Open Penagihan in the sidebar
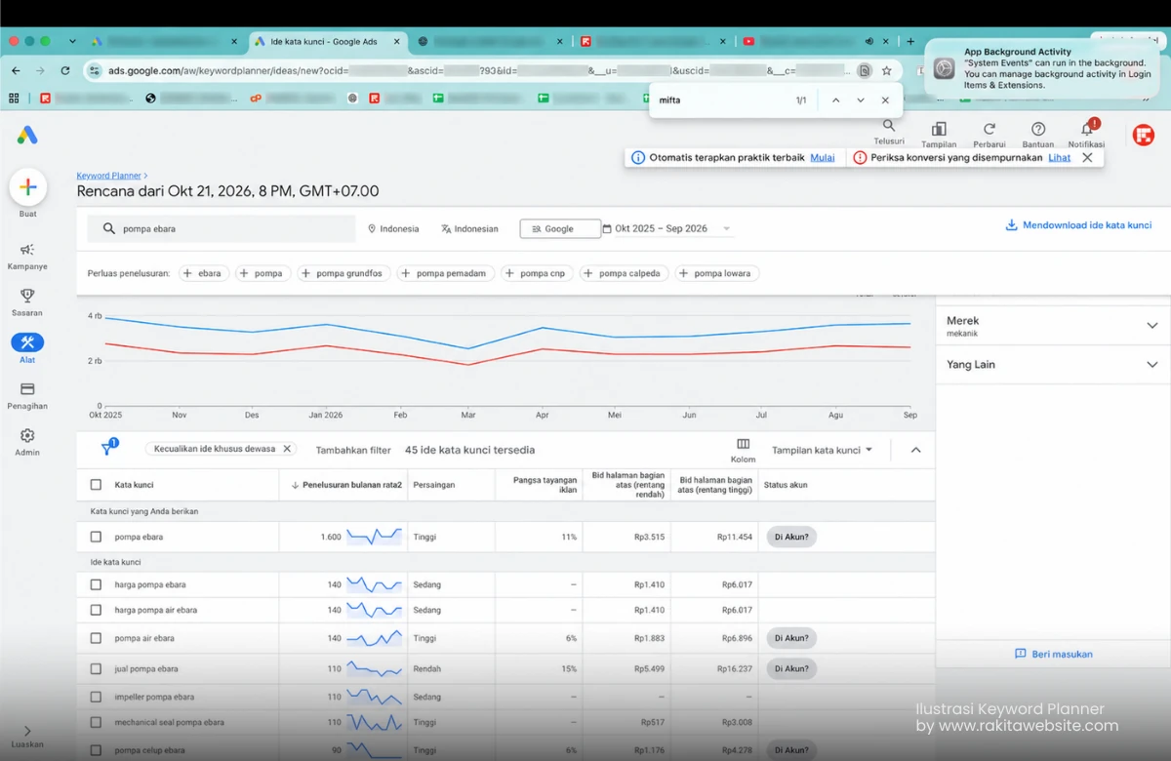The height and width of the screenshot is (761, 1171). [x=27, y=395]
